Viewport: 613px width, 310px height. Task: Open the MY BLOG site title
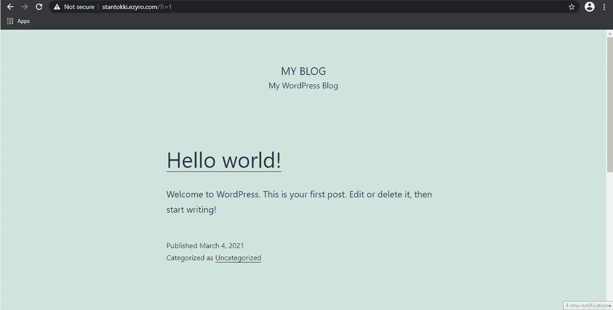(303, 71)
